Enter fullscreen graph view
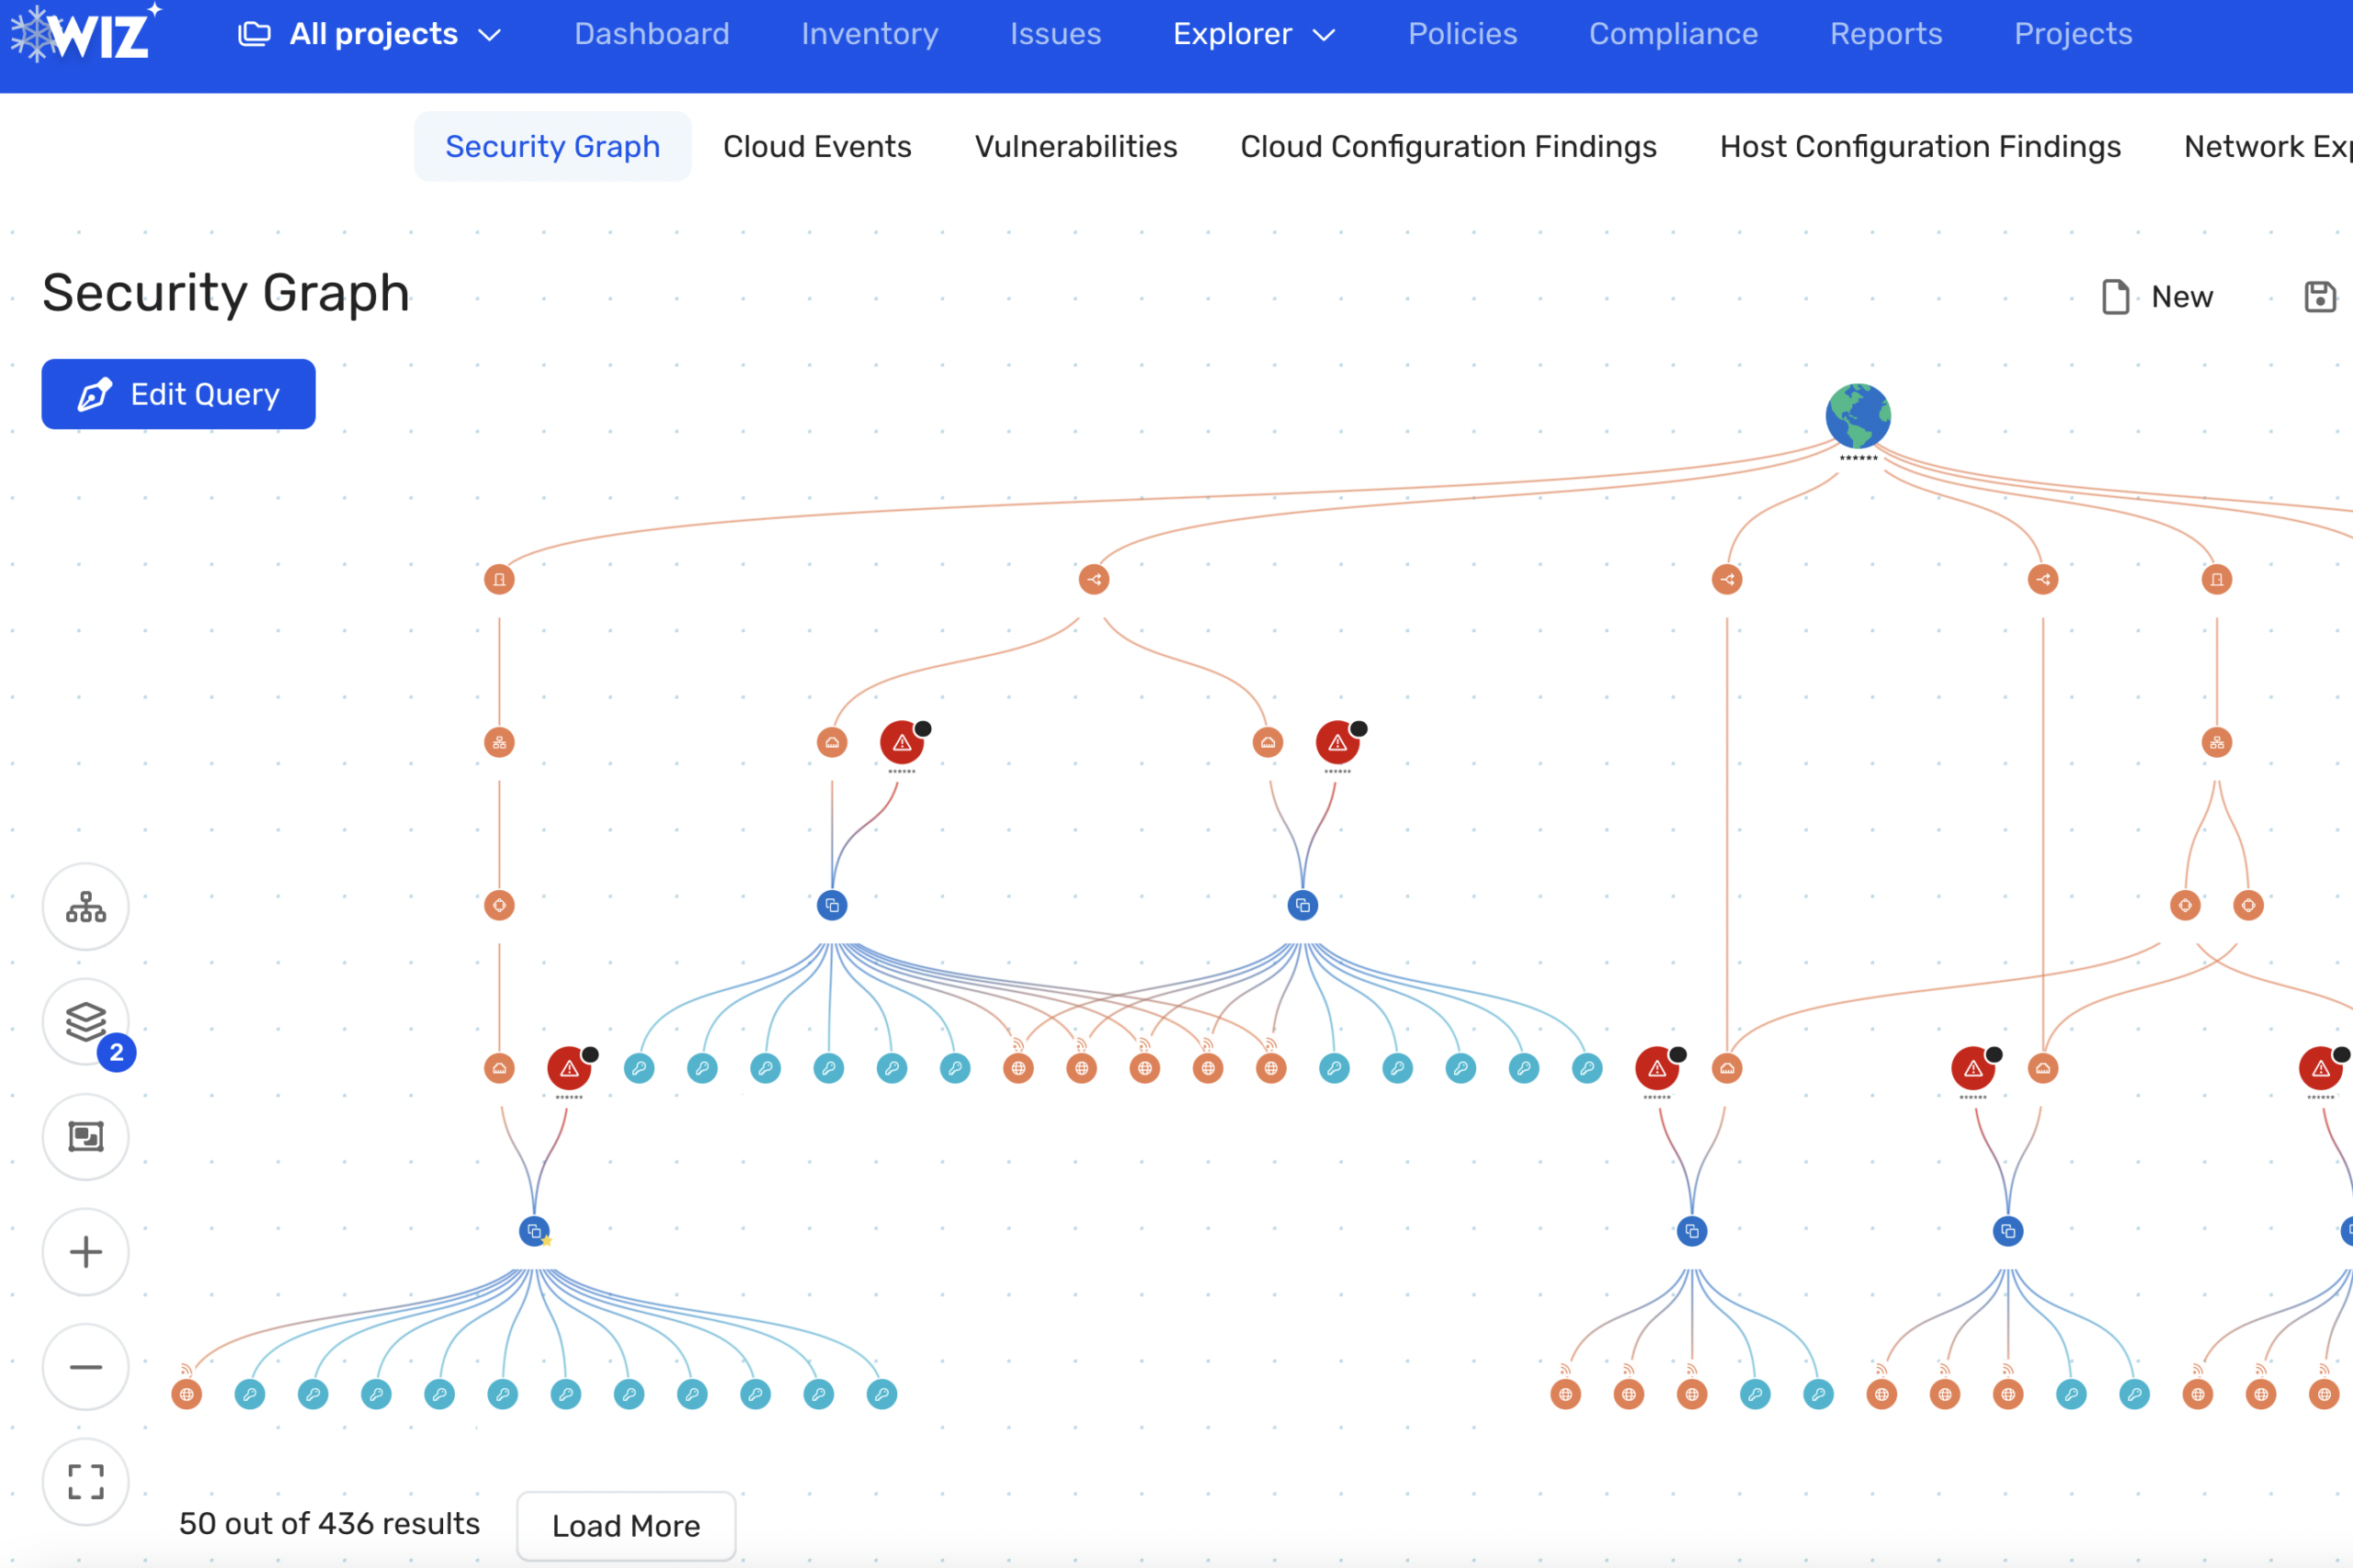 pos(85,1483)
